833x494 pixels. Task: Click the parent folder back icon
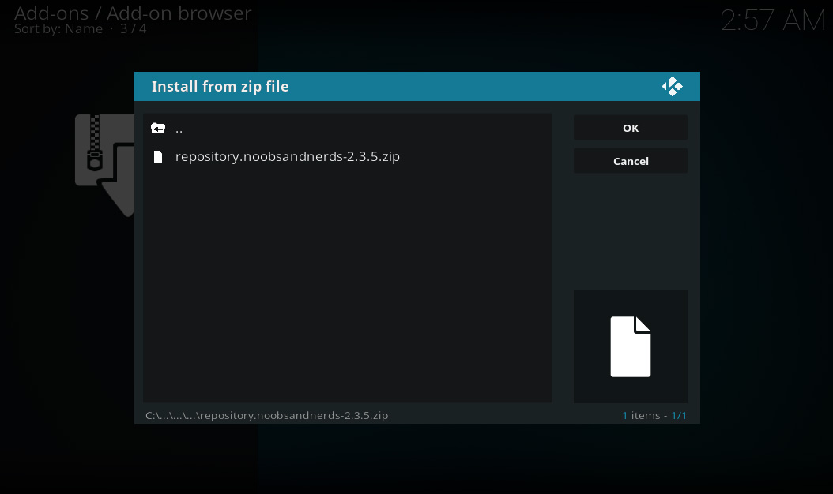(158, 129)
